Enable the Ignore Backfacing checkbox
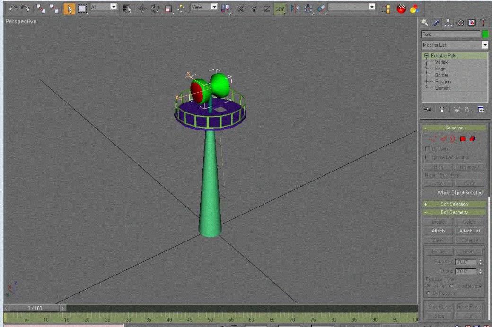 click(427, 157)
